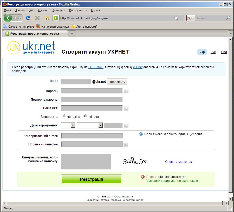Click the blue info icon beside Обов'язково
The width and height of the screenshot is (234, 212).
coord(141,134)
